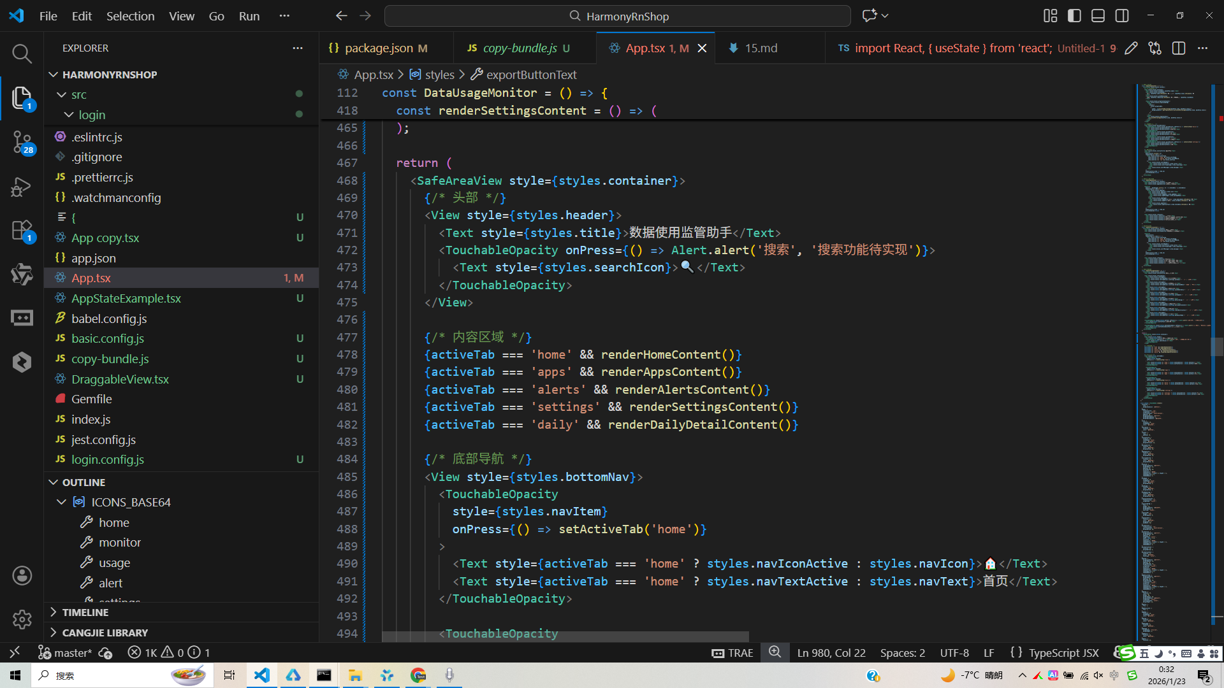Collapse ICONS_BASE64 in the outline
Screen dimensions: 1224x688
[62, 502]
